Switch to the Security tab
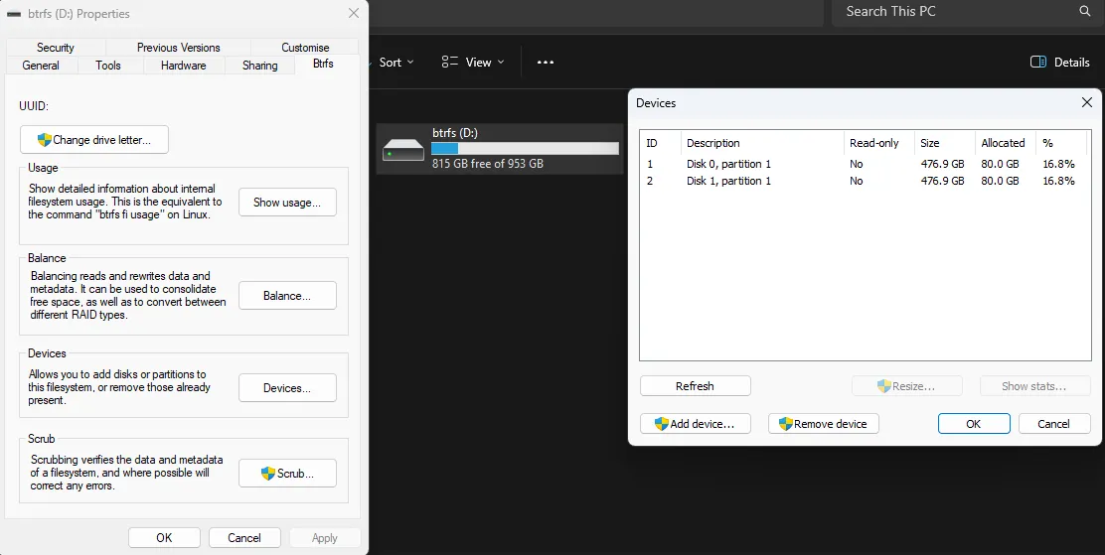Screen dimensions: 1105x555 click(55, 48)
